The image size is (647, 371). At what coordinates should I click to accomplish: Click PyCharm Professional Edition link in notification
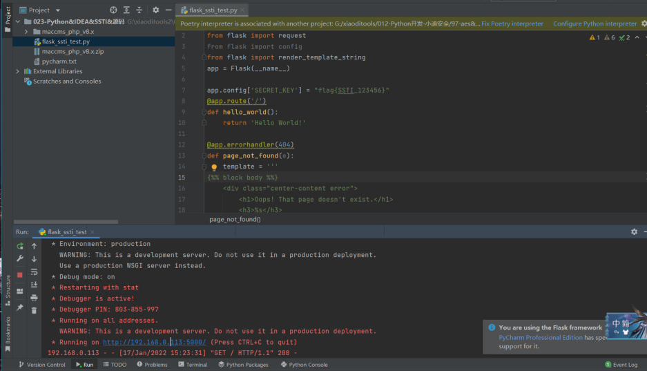[x=541, y=338]
